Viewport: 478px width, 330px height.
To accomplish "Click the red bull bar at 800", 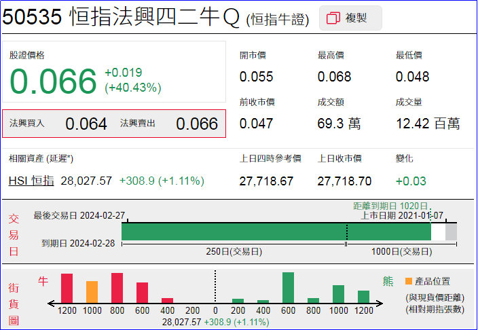I will click(117, 288).
